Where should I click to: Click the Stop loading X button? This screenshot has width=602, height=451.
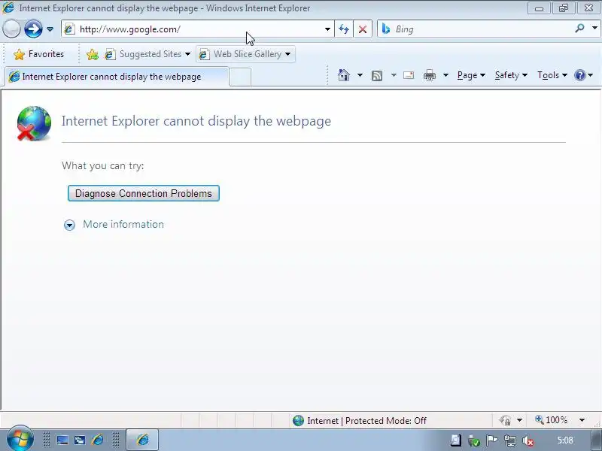tap(363, 29)
